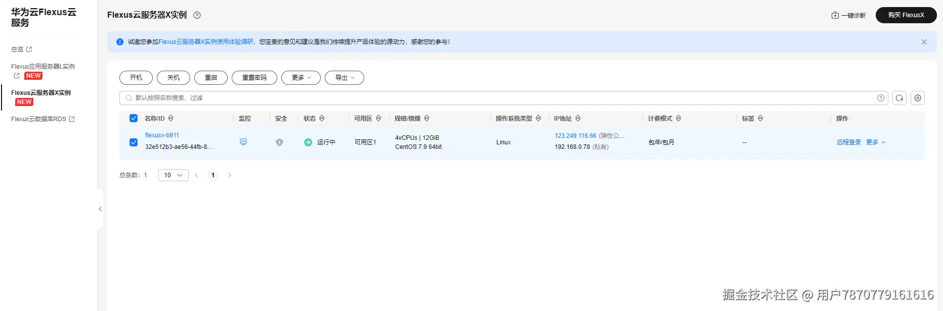Image resolution: width=943 pixels, height=311 pixels.
Task: Sort by 标签 column
Action: (760, 118)
